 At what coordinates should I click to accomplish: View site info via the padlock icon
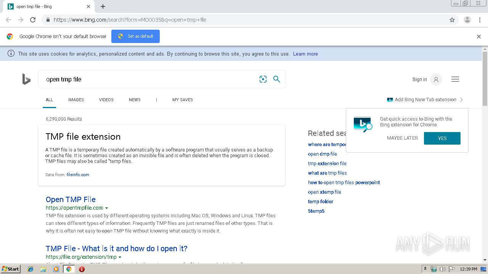point(48,20)
